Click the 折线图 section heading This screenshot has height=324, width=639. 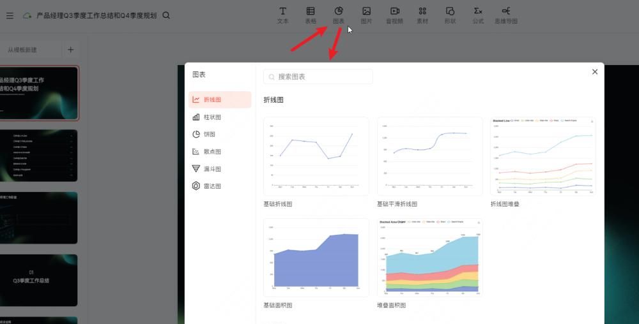point(273,100)
